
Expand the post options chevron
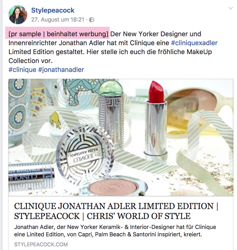231,8
